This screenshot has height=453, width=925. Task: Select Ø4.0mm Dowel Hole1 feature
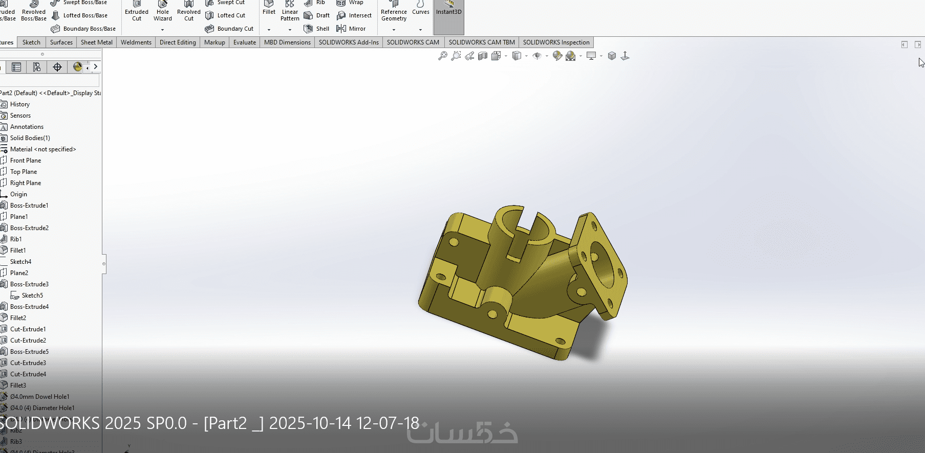(40, 397)
